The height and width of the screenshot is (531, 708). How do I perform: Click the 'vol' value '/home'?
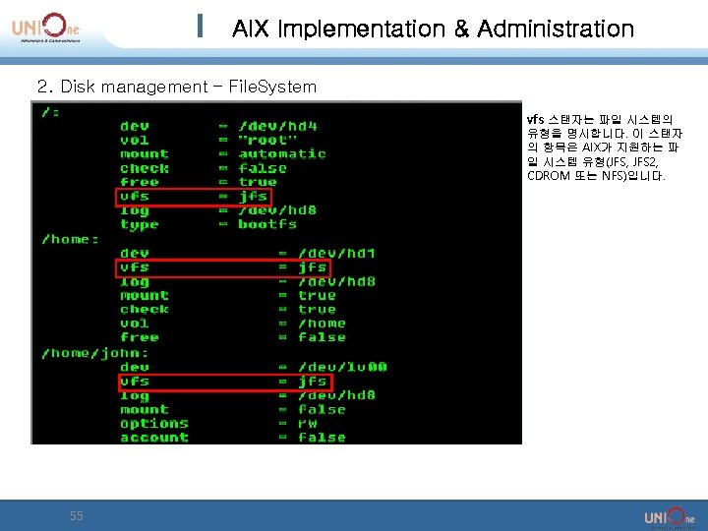click(322, 324)
